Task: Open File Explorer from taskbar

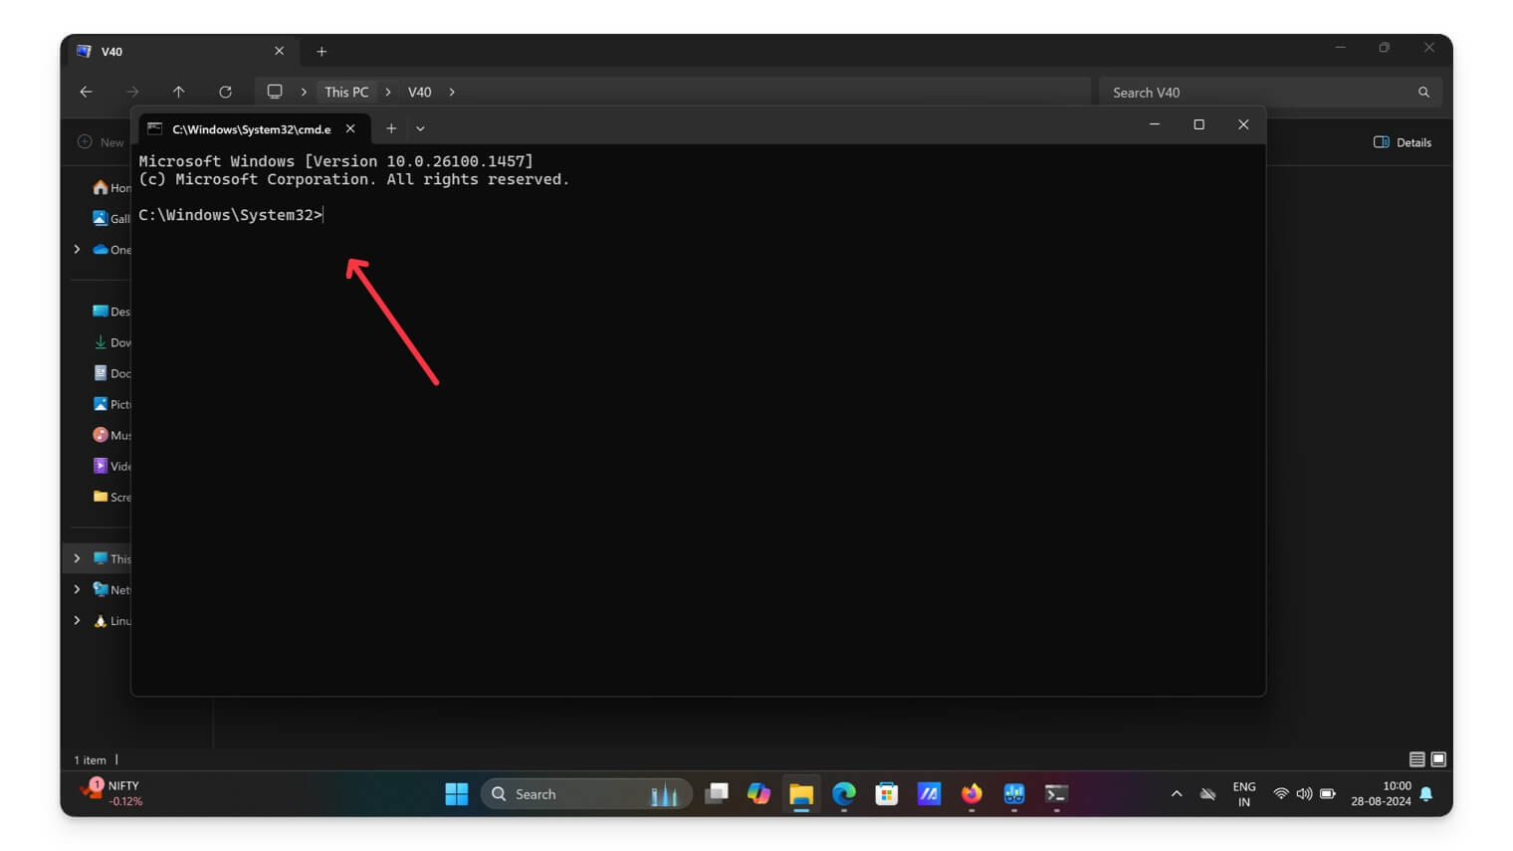Action: pyautogui.click(x=801, y=793)
